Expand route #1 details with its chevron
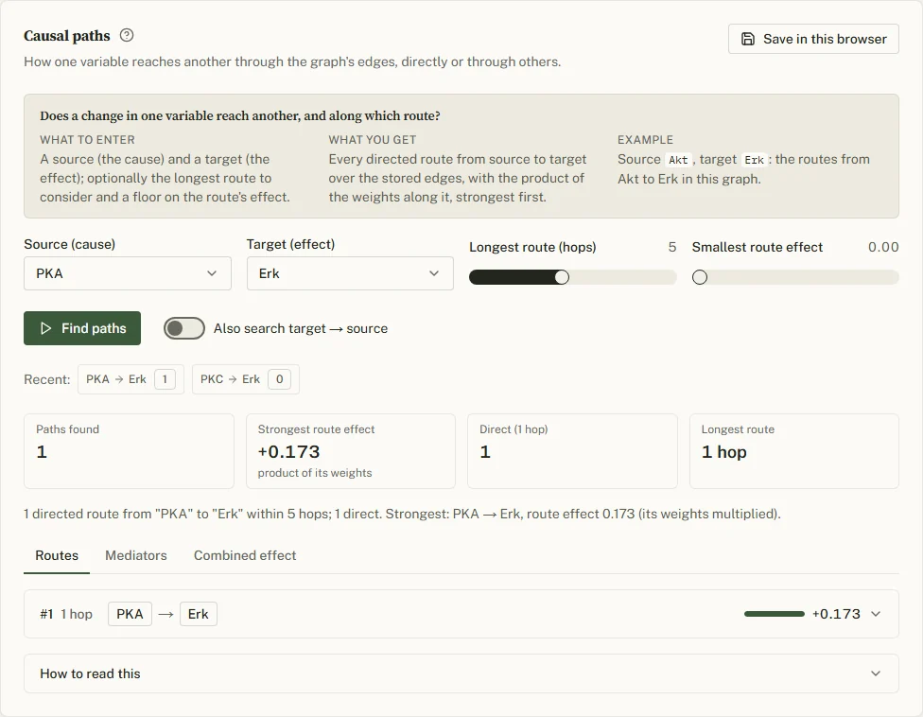The height and width of the screenshot is (717, 923). 876,614
